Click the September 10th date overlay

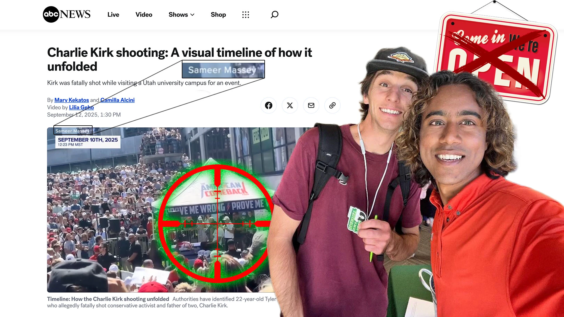click(x=88, y=142)
